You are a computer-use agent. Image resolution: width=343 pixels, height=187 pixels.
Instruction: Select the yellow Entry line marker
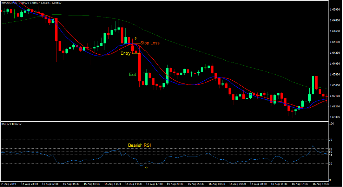click(136, 53)
